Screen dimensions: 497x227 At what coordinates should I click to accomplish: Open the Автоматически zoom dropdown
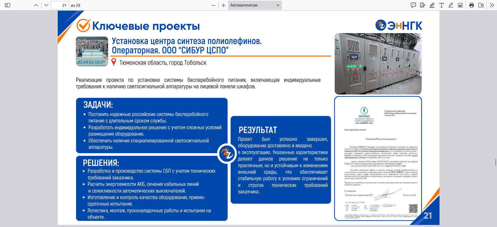pyautogui.click(x=255, y=5)
